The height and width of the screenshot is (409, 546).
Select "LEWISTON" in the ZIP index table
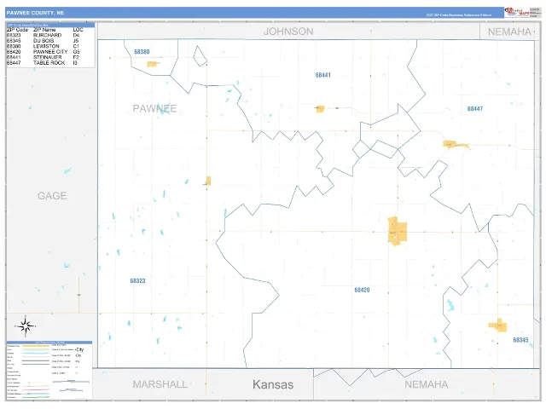(x=46, y=46)
